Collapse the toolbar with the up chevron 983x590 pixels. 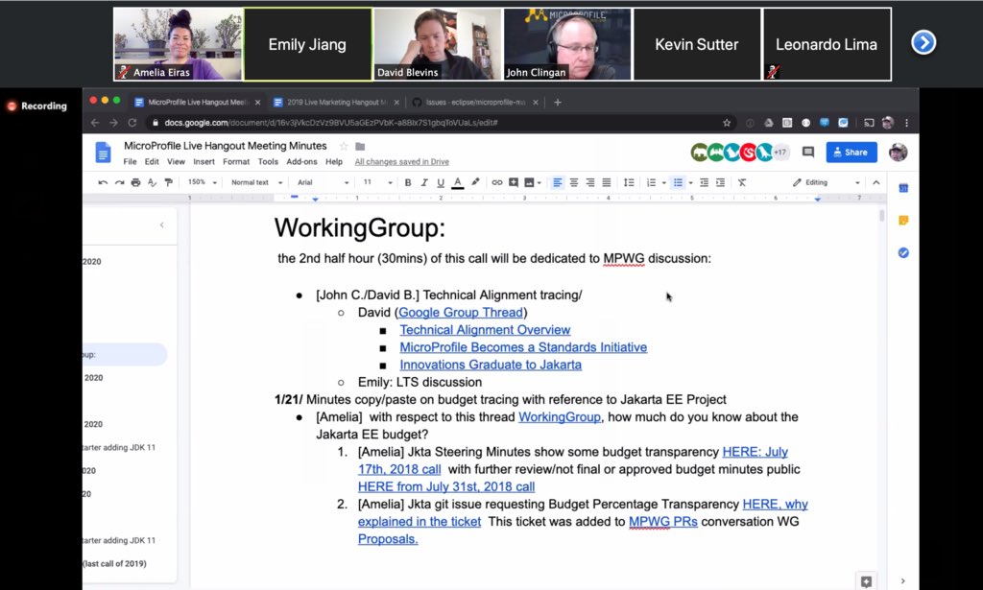point(876,182)
